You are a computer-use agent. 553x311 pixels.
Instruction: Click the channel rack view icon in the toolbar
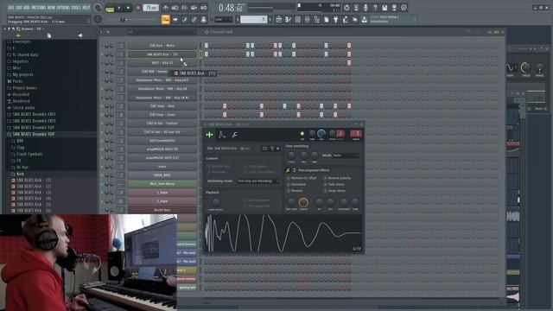[297, 20]
